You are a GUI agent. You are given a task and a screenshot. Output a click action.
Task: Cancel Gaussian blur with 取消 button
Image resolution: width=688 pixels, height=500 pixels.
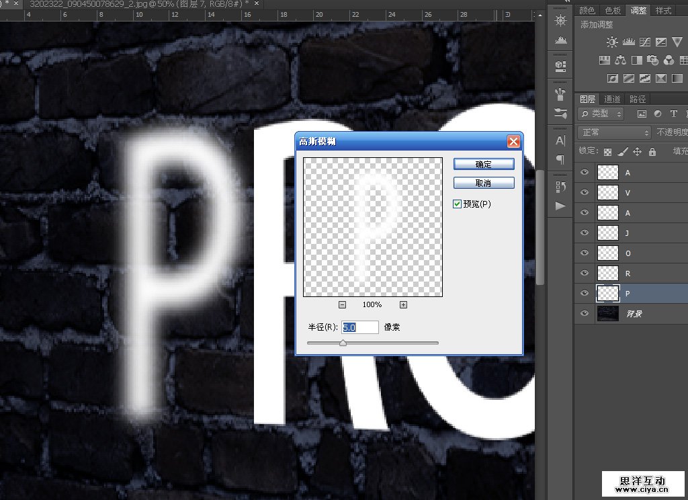(484, 183)
